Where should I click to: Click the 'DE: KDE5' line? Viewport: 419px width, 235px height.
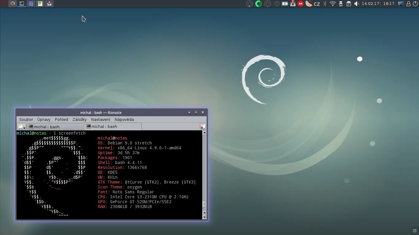[108, 172]
